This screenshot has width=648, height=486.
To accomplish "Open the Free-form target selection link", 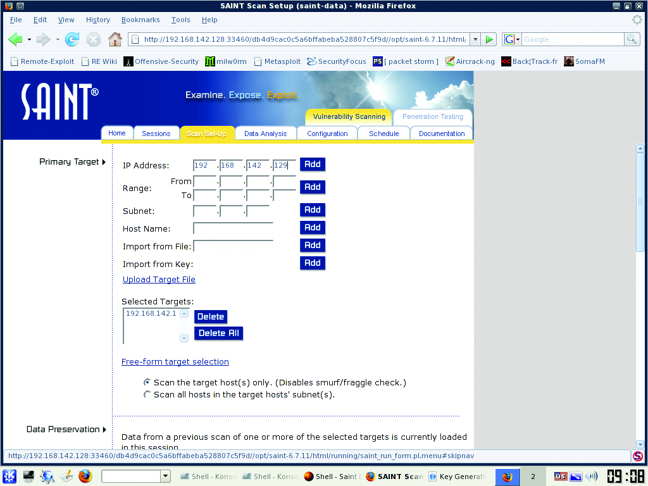I will point(175,361).
